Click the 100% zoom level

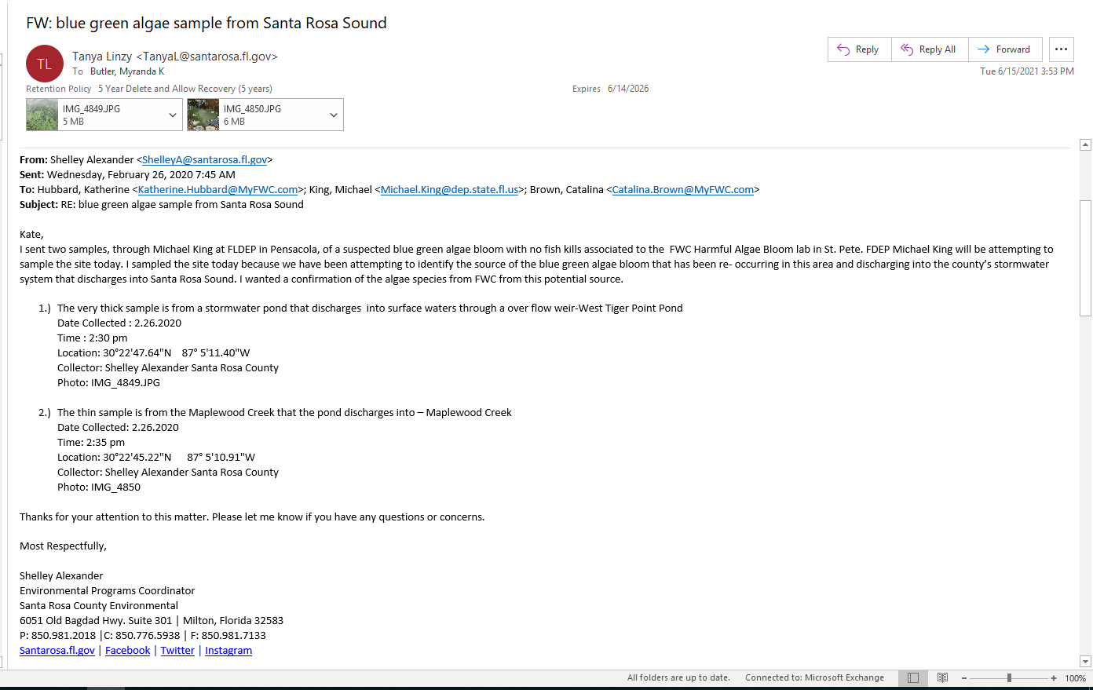coord(1075,678)
